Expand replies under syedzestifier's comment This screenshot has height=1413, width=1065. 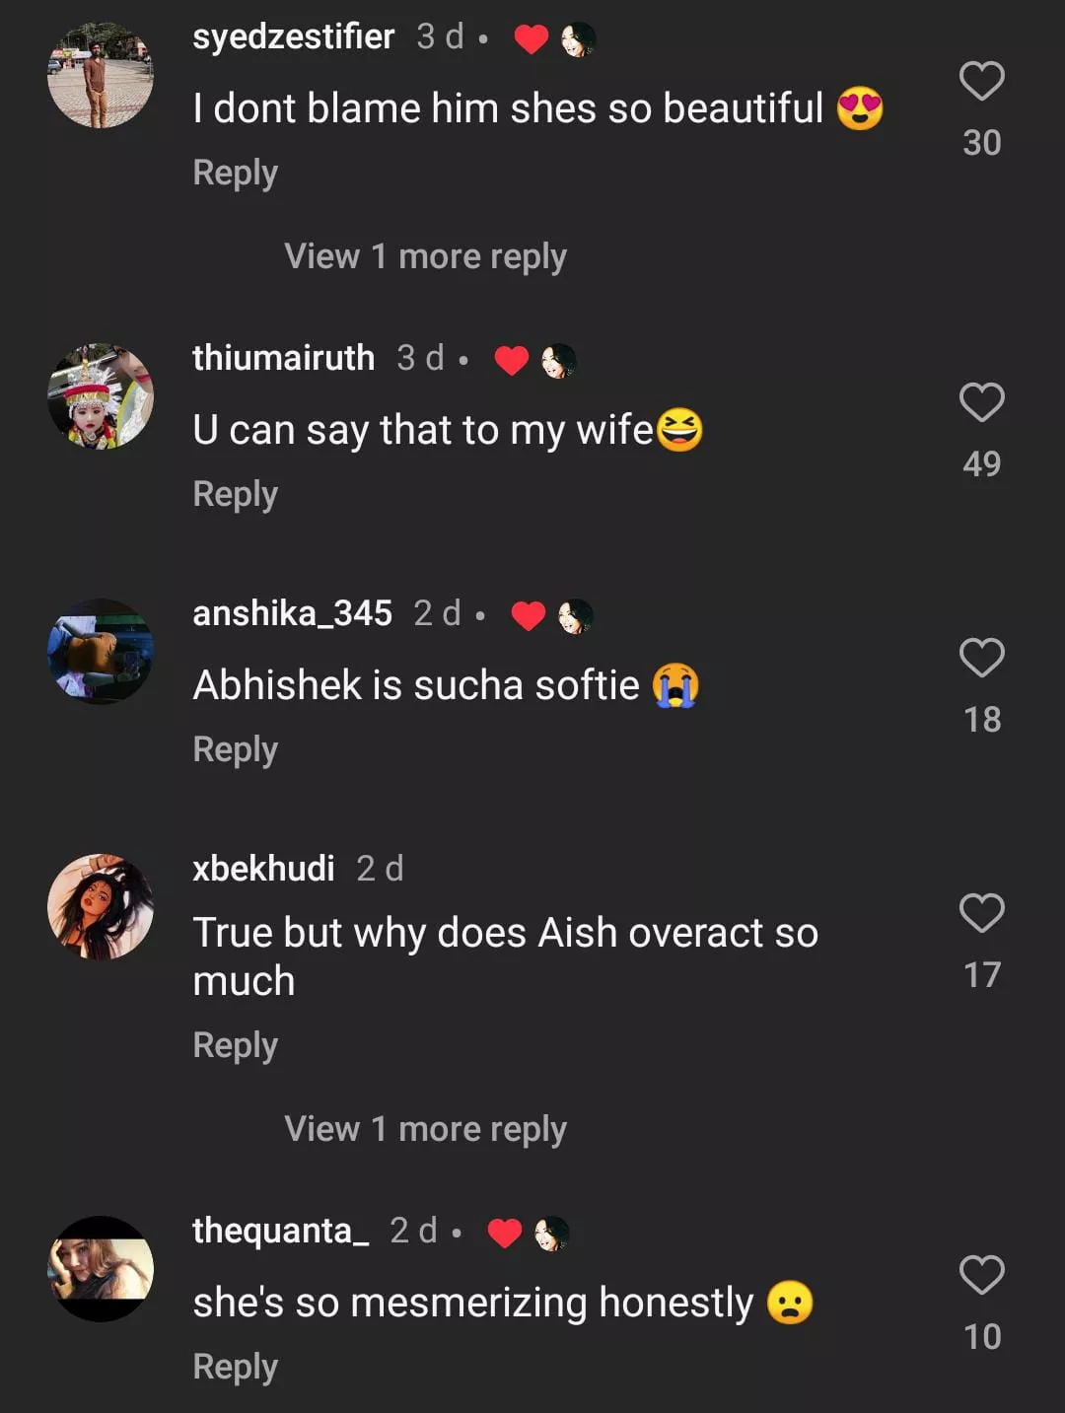(425, 256)
